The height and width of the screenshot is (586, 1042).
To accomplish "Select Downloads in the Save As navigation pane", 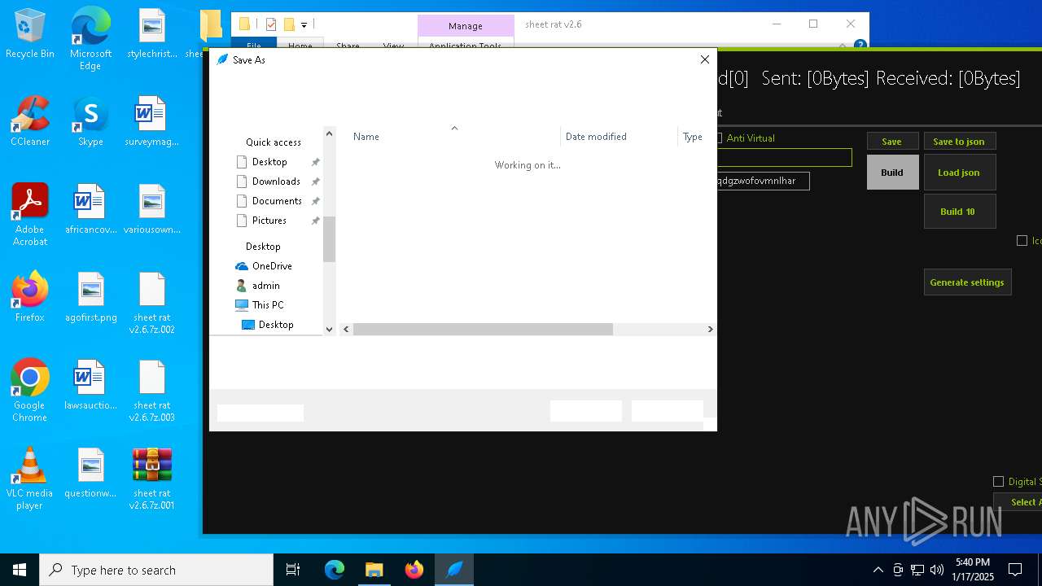I will coord(277,181).
